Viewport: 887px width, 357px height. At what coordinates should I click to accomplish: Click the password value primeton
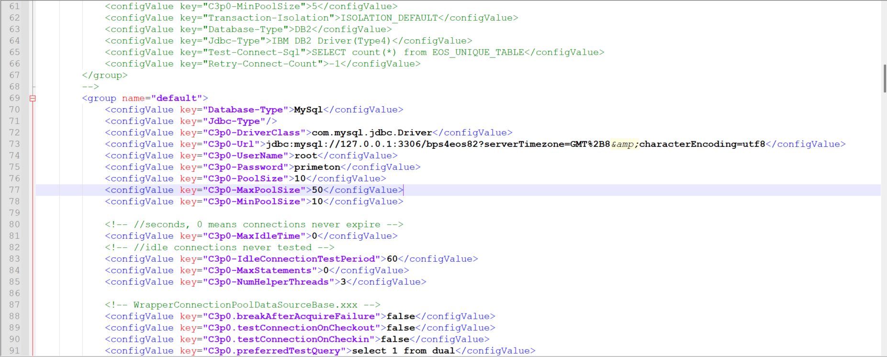pos(317,167)
